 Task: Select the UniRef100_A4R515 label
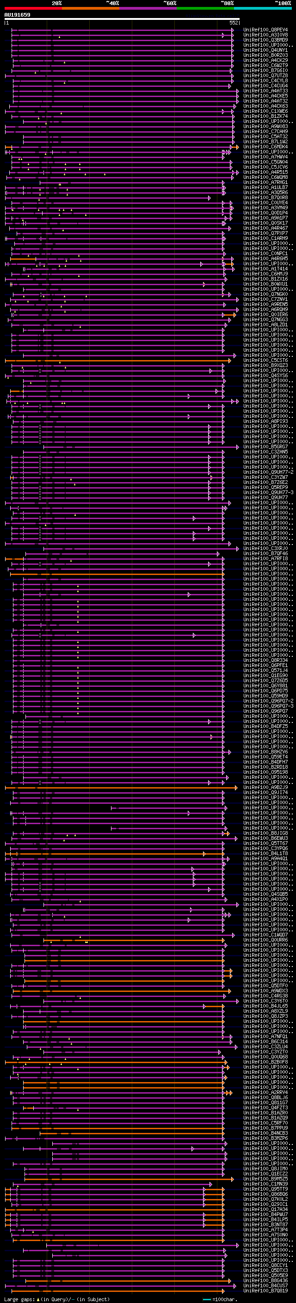click(265, 172)
